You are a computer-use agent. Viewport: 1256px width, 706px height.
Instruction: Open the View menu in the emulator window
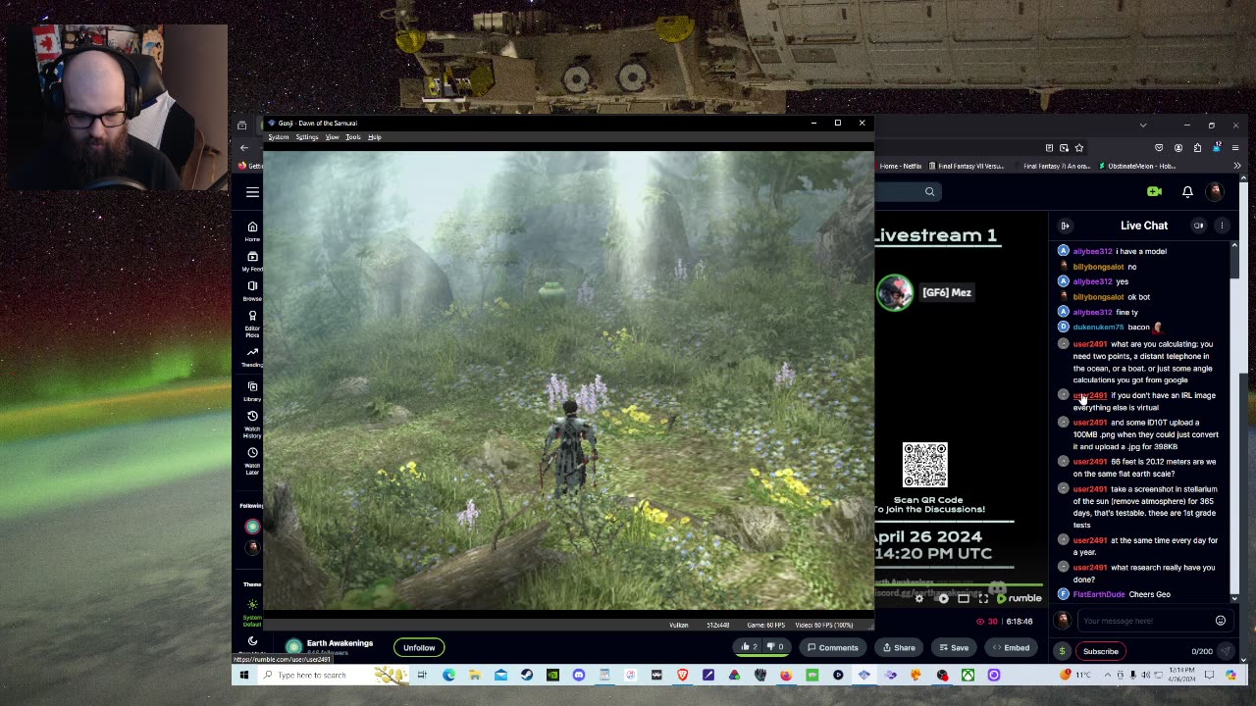pyautogui.click(x=332, y=137)
